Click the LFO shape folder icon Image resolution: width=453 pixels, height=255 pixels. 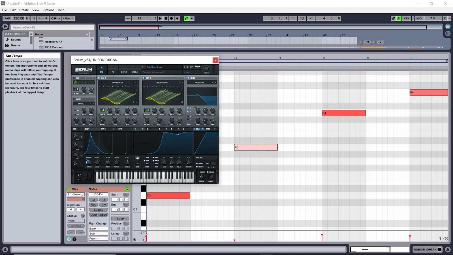[x=137, y=158]
